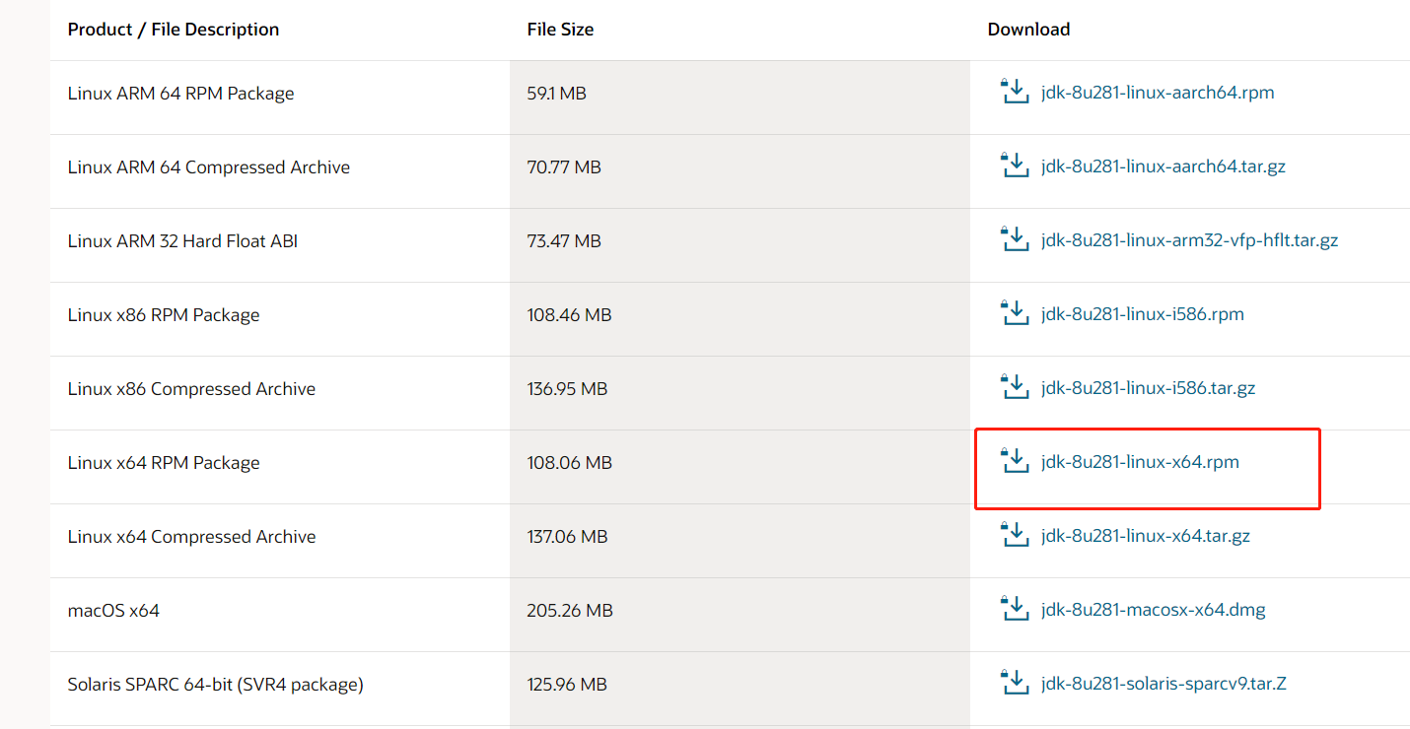Select the 73.47 MB file size

(564, 241)
